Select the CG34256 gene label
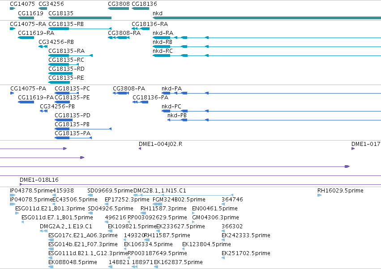Screen dimensions: 381x269 (51, 4)
